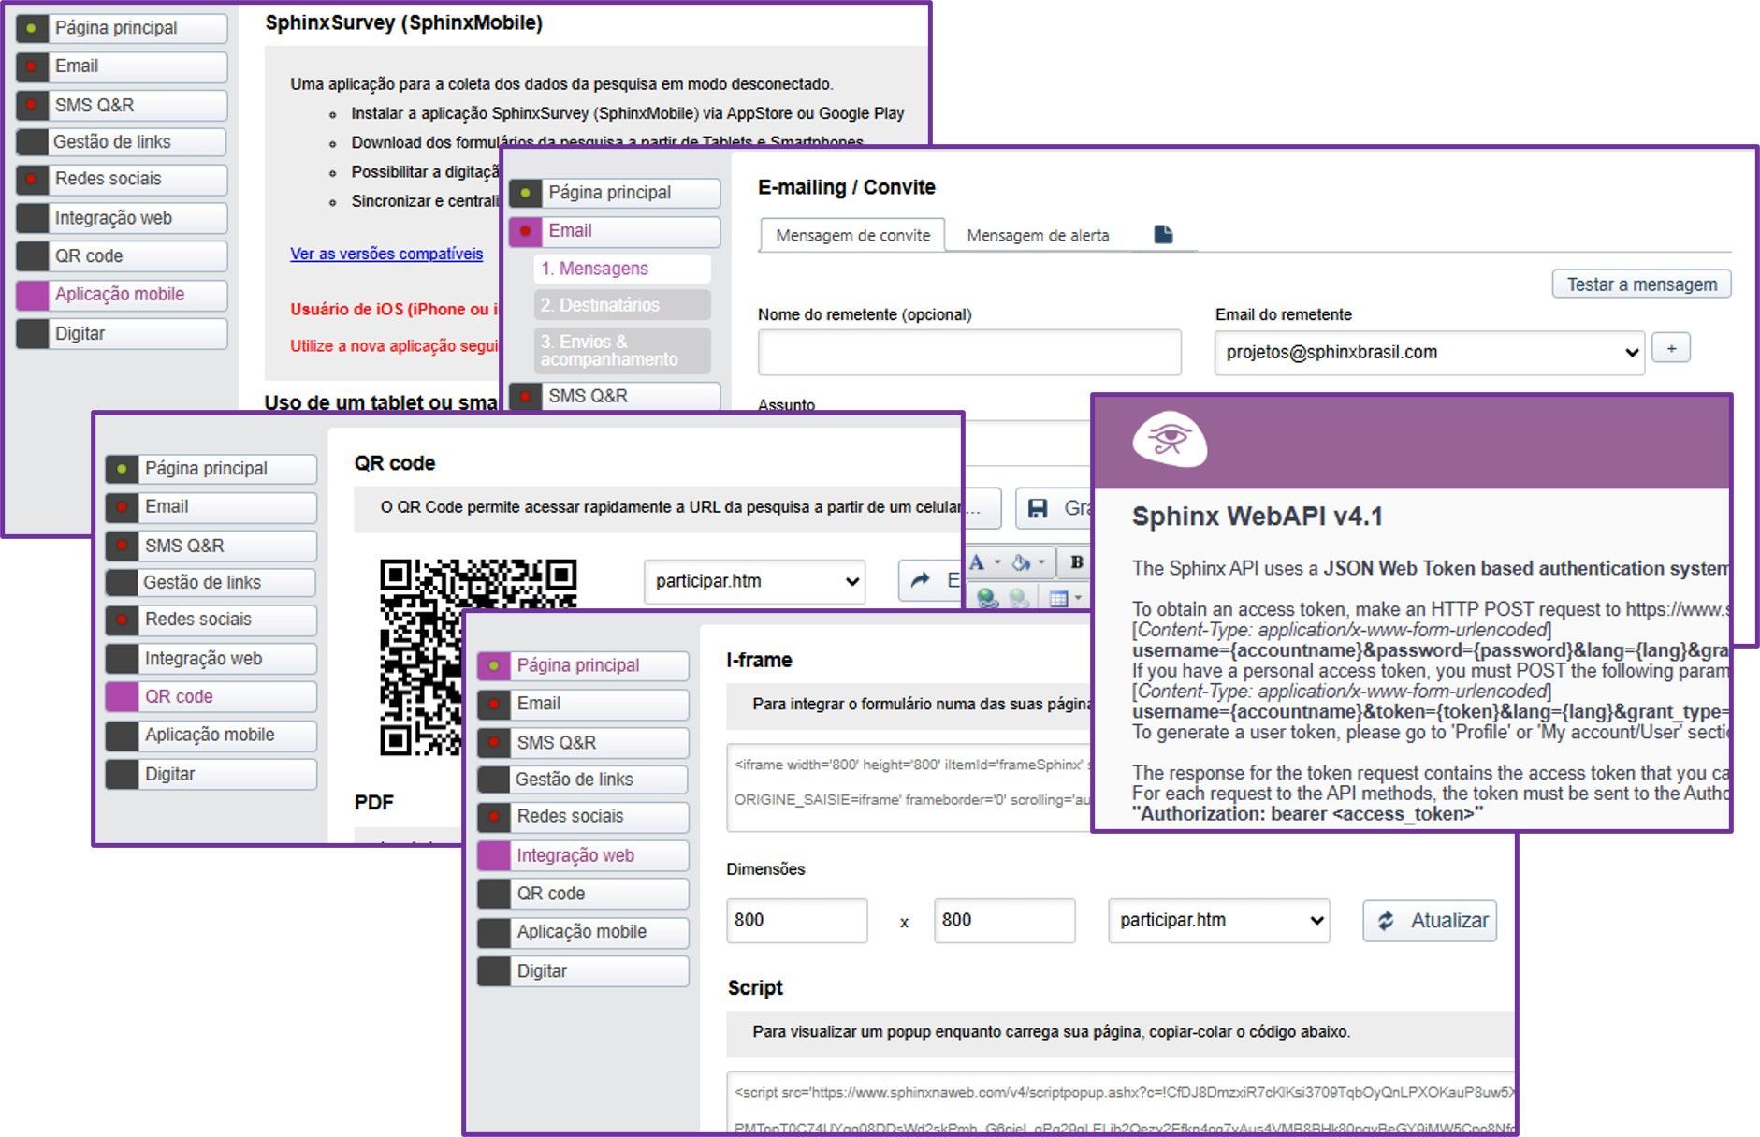The image size is (1760, 1137).
Task: Open SMS Q&R in QR code window
Action: click(x=211, y=546)
